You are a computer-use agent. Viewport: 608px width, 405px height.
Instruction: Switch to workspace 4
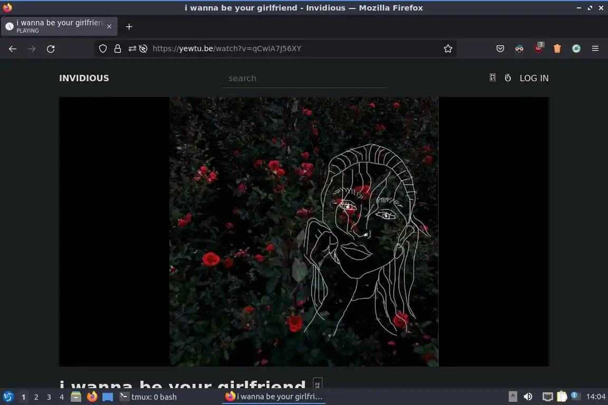[61, 397]
